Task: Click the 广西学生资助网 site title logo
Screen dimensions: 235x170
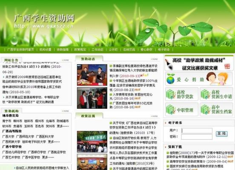Action: pyautogui.click(x=44, y=18)
